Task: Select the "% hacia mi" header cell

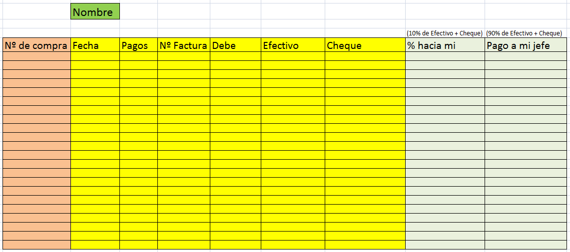Action: point(445,45)
